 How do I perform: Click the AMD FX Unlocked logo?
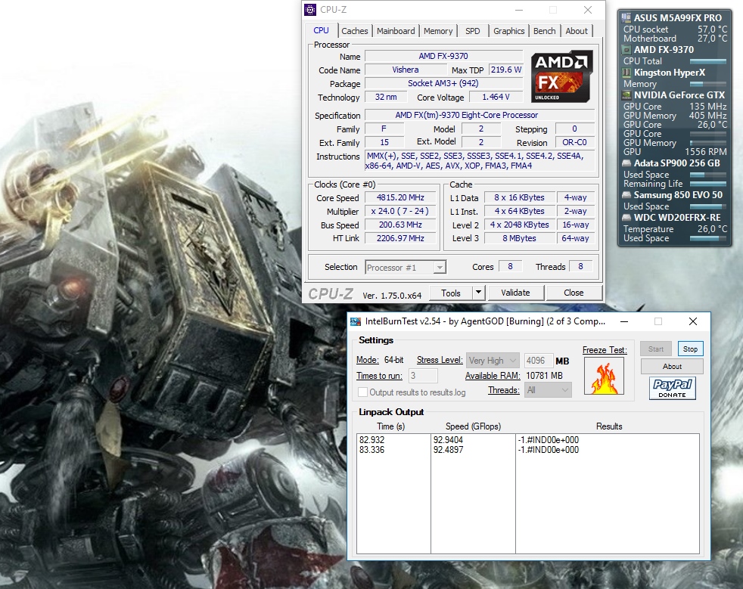561,76
